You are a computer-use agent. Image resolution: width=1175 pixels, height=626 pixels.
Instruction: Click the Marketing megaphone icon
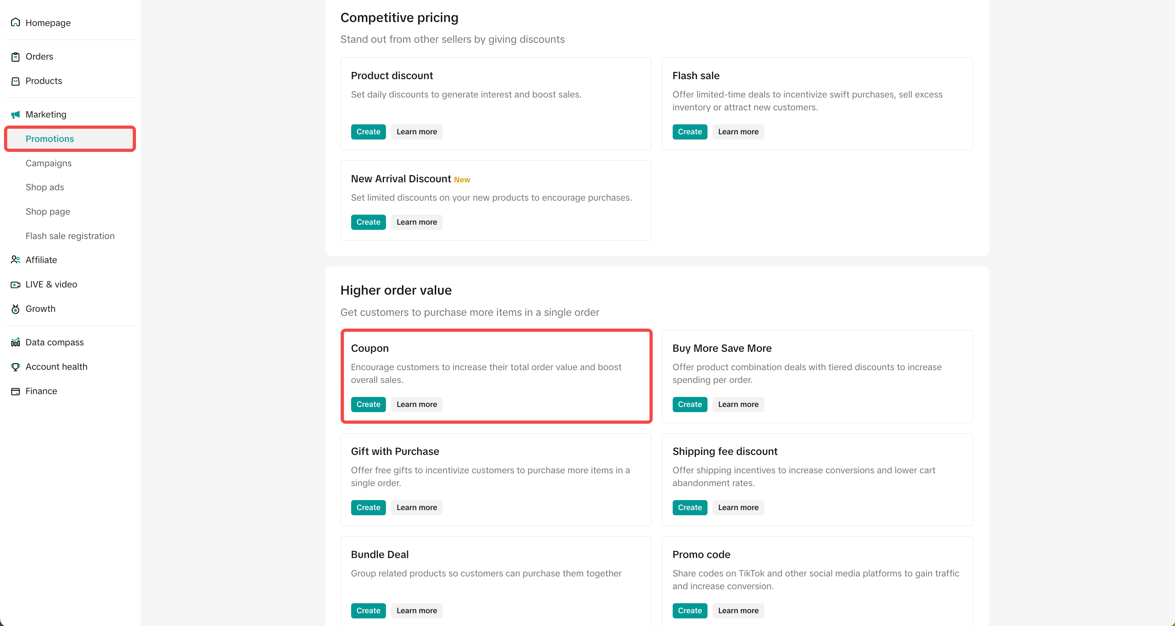[16, 114]
